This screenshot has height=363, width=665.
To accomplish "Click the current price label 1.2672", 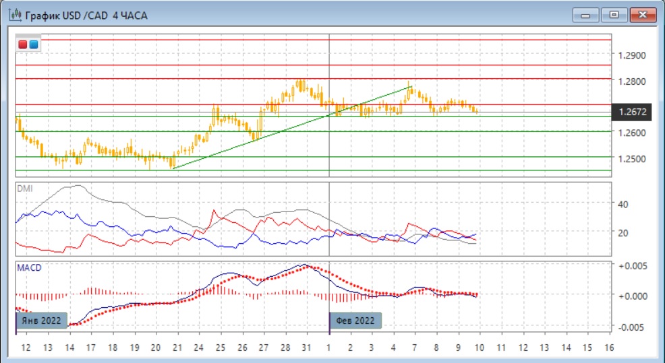I will pos(632,112).
